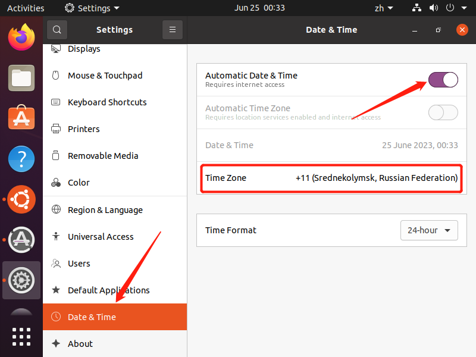Open the hamburger menu in Settings header
Viewport: 476px width, 357px height.
tap(173, 29)
